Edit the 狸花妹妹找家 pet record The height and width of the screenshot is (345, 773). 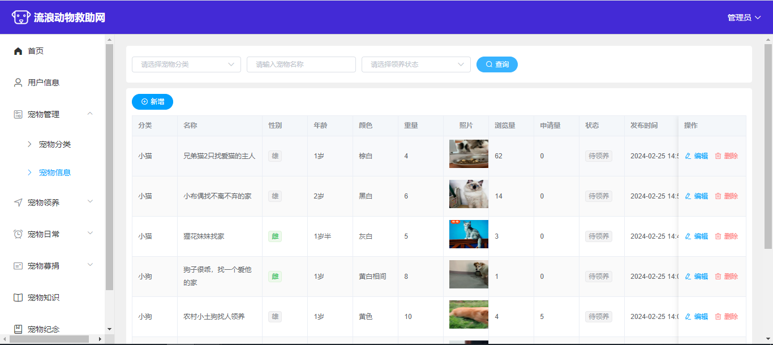[697, 236]
